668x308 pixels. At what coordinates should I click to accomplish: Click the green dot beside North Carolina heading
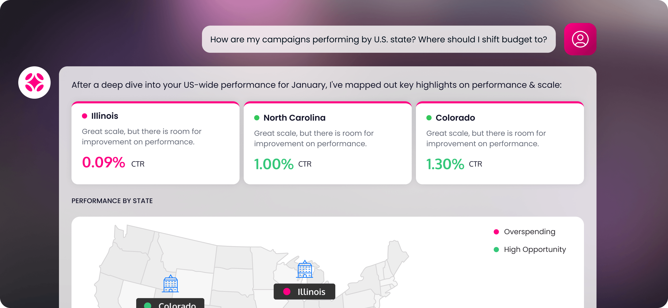click(257, 118)
